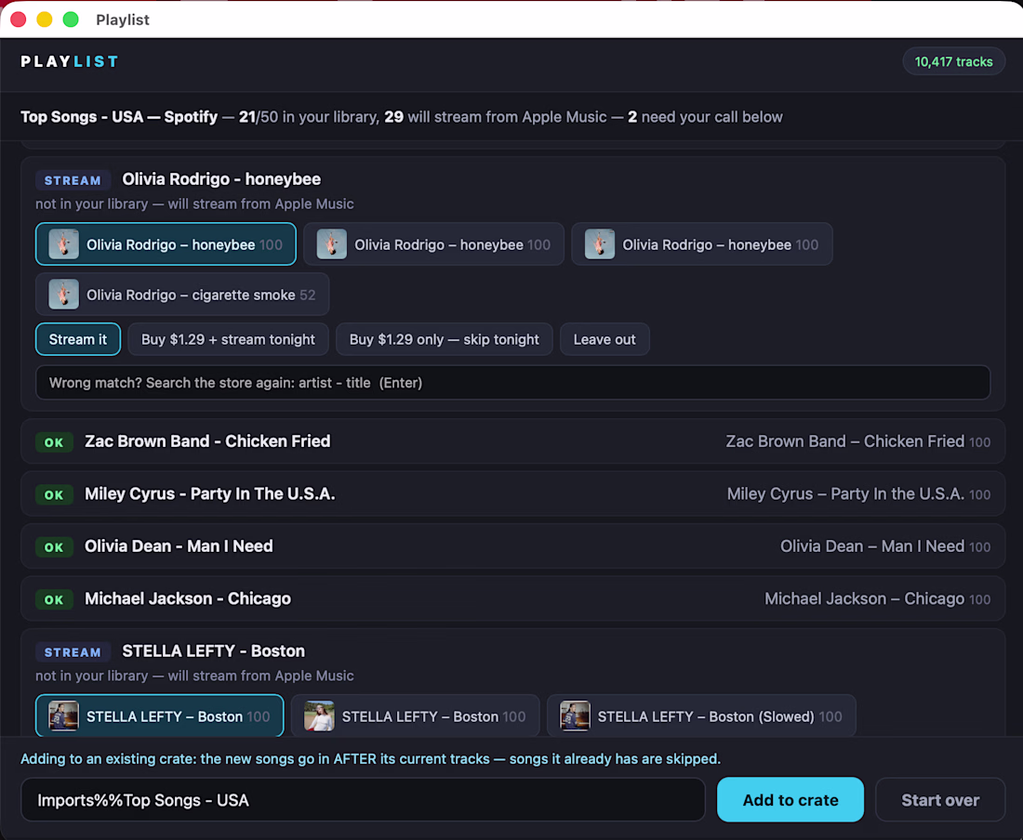Choose the second Olivia Rodrigo honeybee match
1023x840 pixels.
click(434, 244)
